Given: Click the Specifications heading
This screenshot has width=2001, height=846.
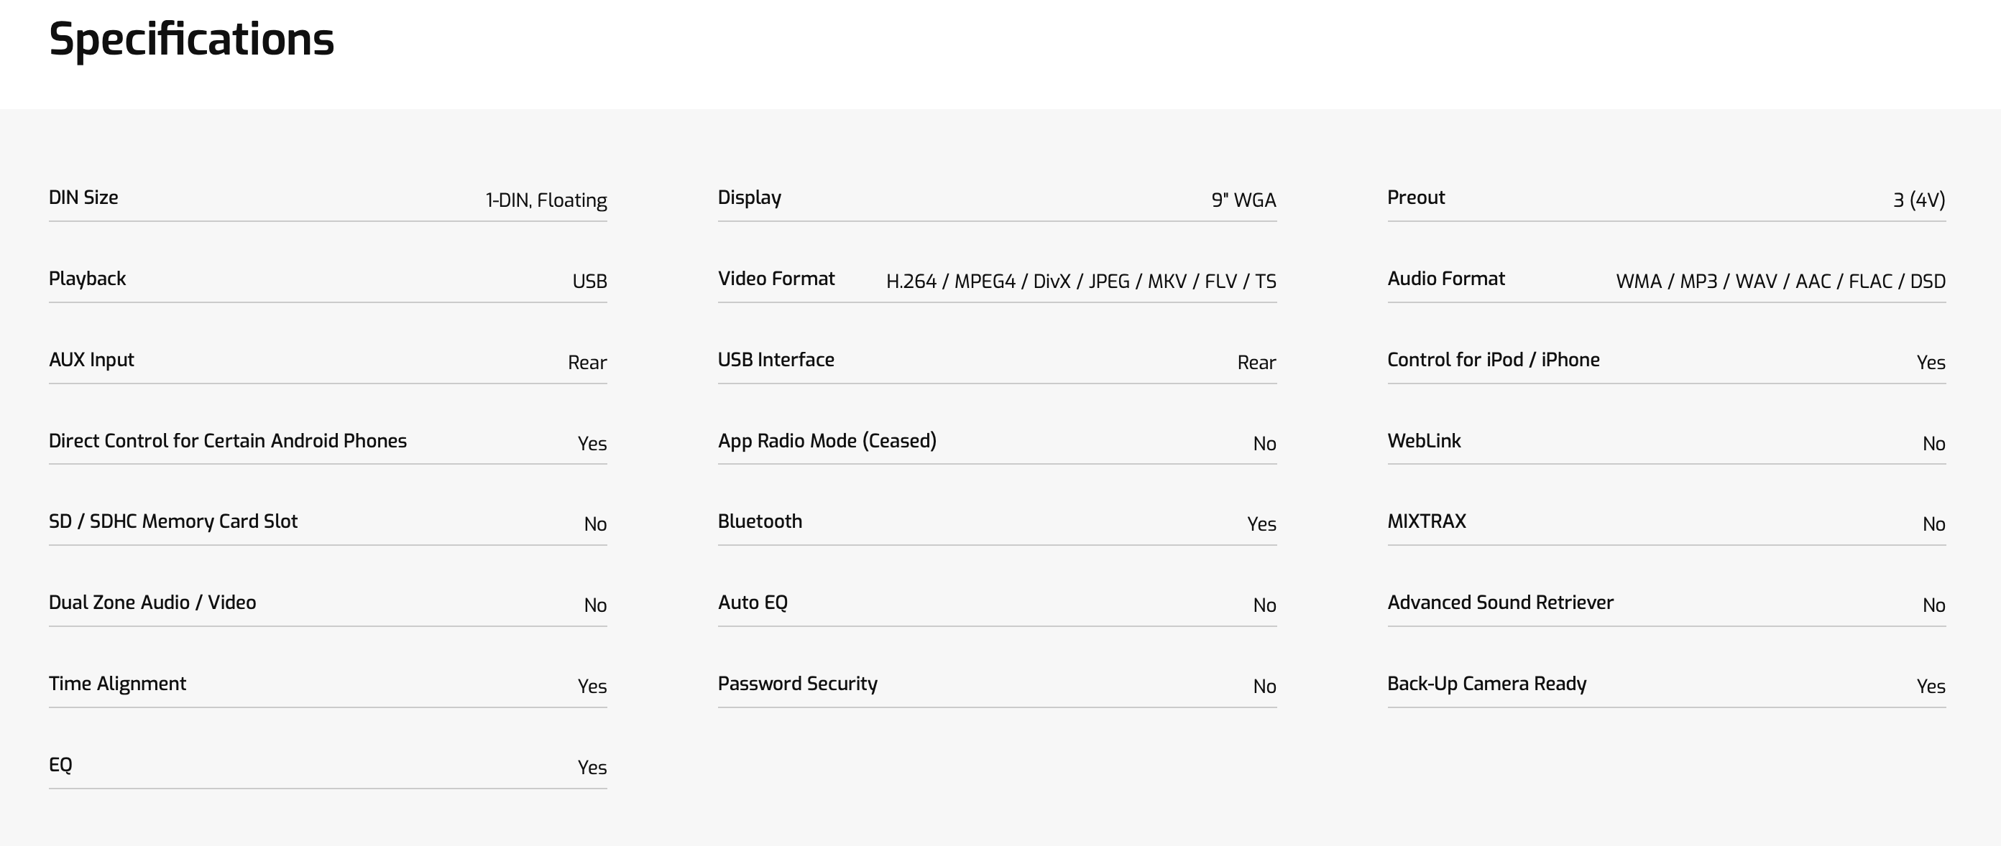Looking at the screenshot, I should coord(191,39).
